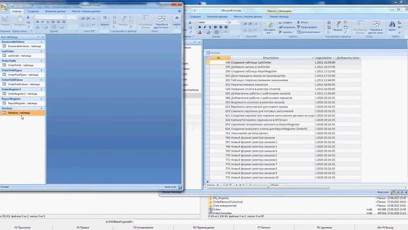Image resolution: width=408 pixels, height=230 pixels.
Task: Open the Calibri font name dropdown
Action: [x=226, y=22]
